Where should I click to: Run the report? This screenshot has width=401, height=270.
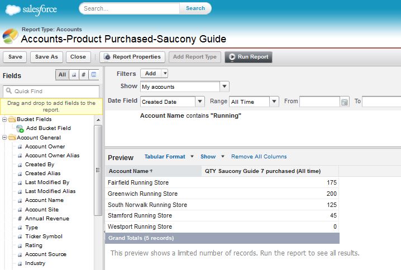point(249,57)
